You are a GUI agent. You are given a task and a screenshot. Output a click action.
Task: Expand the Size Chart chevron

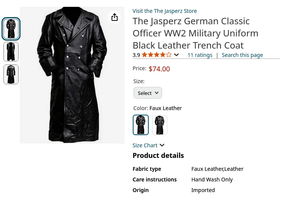pyautogui.click(x=162, y=145)
